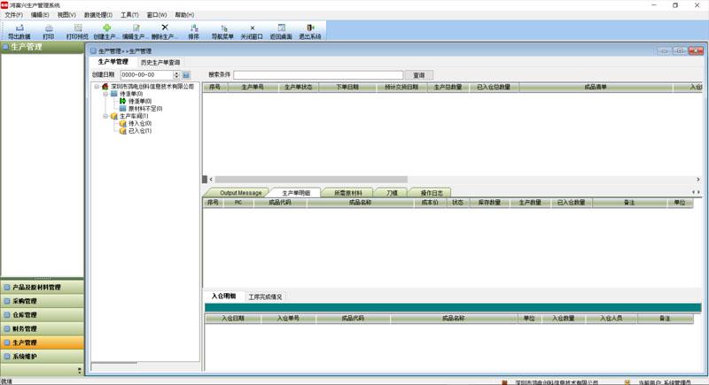Click the 查询 search button
The image size is (709, 385).
tap(419, 75)
